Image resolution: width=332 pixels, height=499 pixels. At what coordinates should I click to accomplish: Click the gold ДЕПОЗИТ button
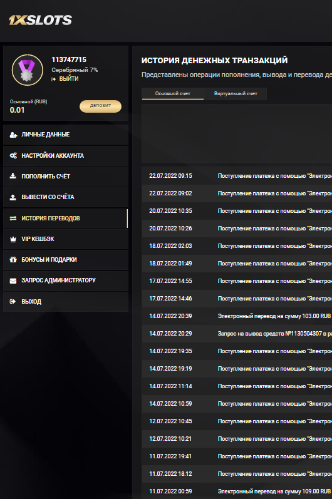click(100, 106)
